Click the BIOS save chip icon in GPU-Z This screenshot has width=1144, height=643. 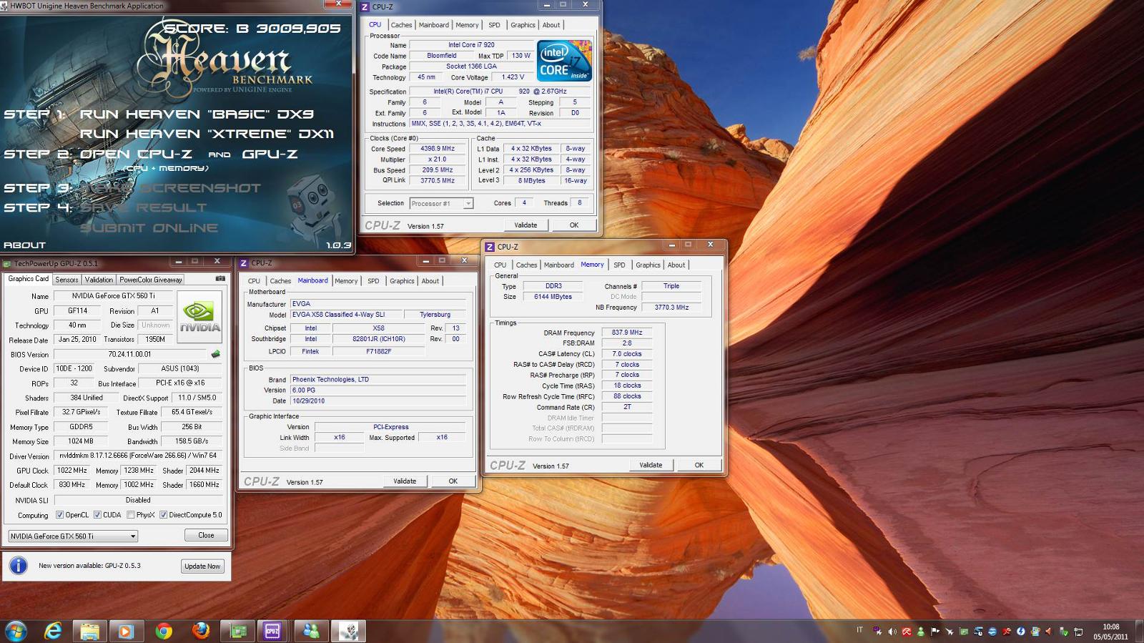pos(215,354)
